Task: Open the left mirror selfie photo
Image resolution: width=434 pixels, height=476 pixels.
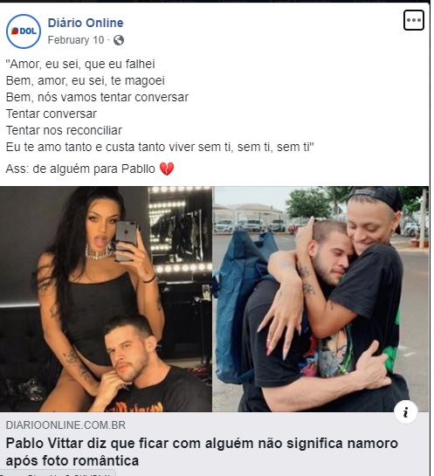Action: click(x=106, y=299)
